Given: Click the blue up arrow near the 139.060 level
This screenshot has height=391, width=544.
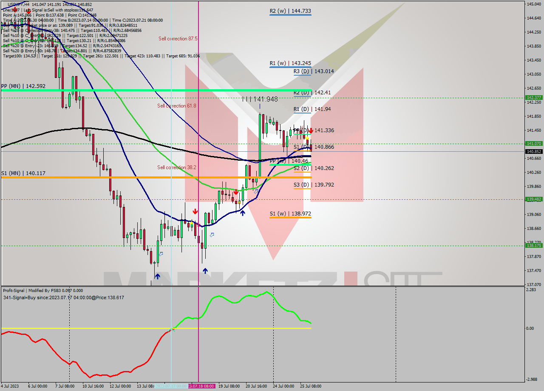Looking at the screenshot, I should click(x=242, y=212).
